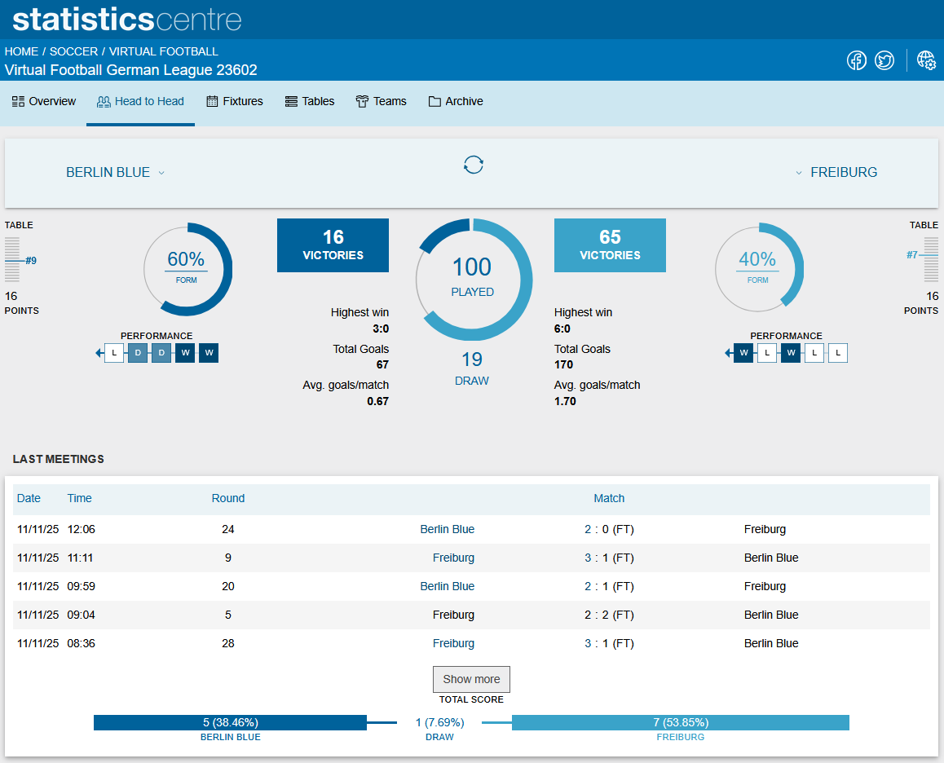This screenshot has height=763, width=944.
Task: Click the SOCCER breadcrumb link
Action: pos(73,51)
